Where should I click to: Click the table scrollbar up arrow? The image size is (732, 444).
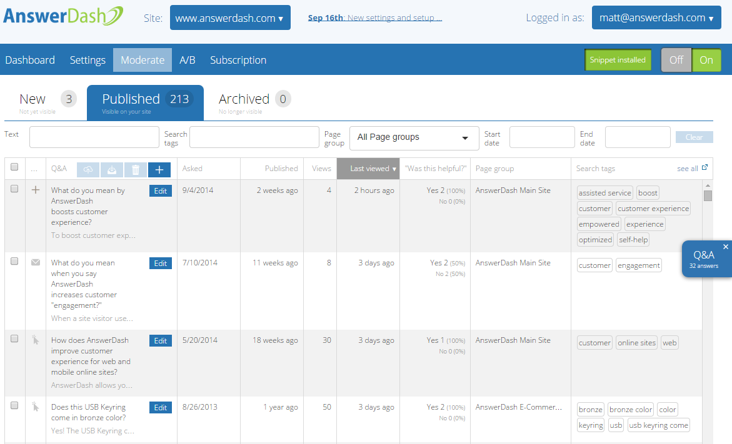708,185
